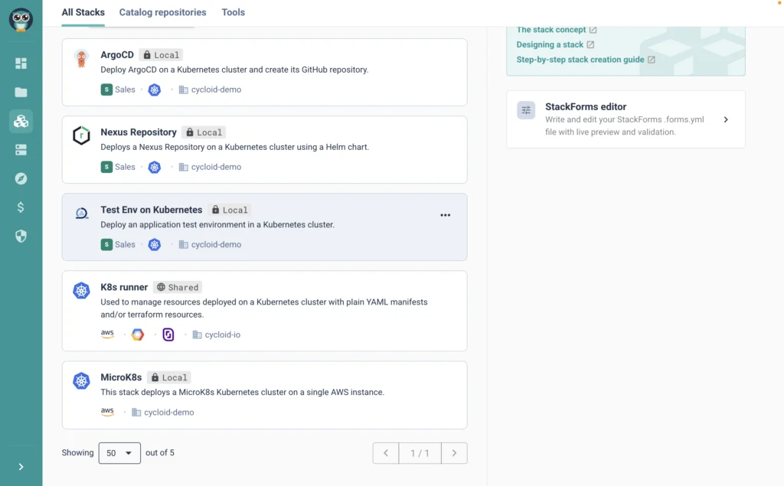
Task: Click the StackForms editor sliders icon
Action: coord(526,110)
